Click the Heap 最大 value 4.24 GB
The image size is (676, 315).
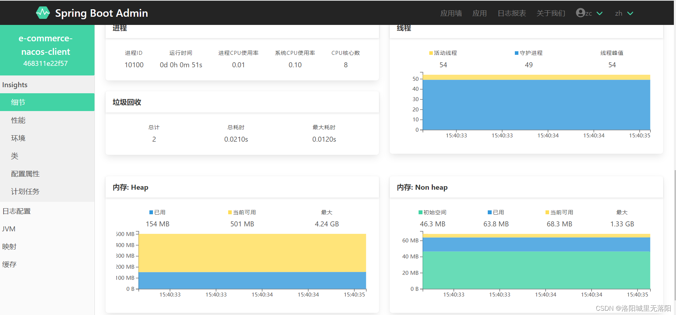click(327, 224)
